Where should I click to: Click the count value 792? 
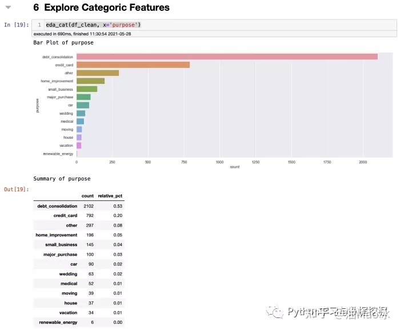pos(90,216)
